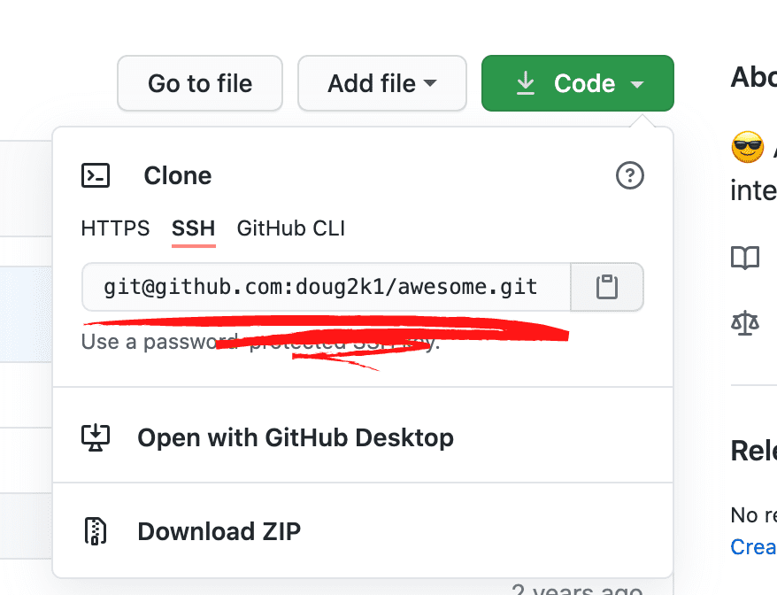
Task: Click the license scales icon in sidebar
Action: (x=745, y=322)
